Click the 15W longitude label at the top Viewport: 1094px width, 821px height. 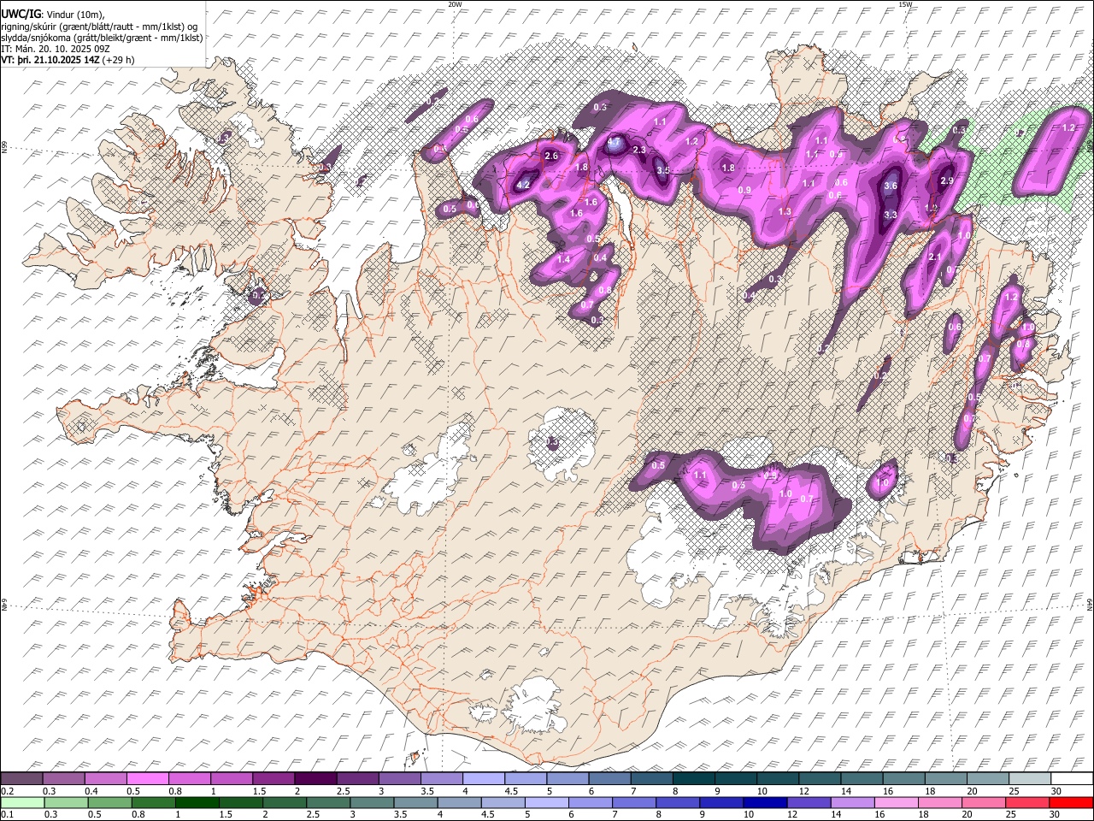(906, 4)
